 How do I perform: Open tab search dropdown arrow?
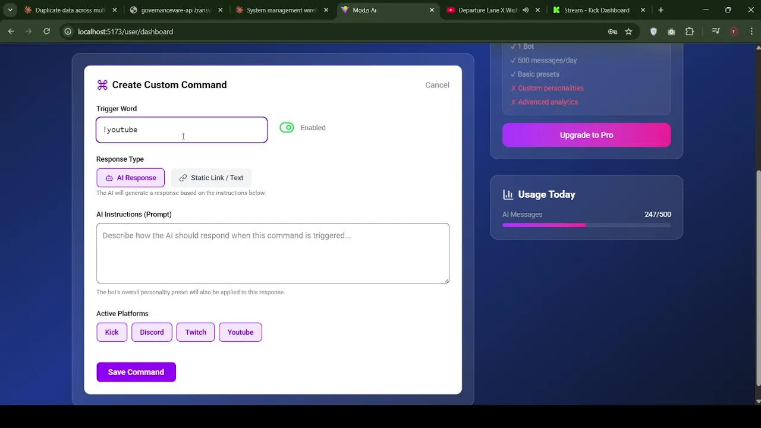[10, 10]
